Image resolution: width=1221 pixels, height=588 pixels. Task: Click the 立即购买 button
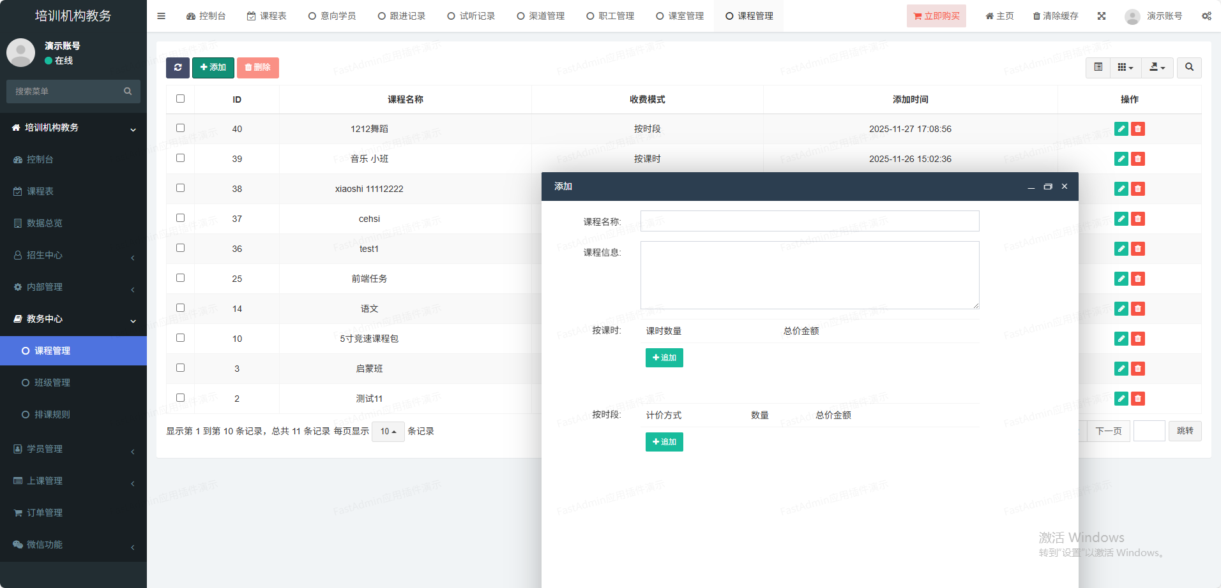(x=936, y=16)
